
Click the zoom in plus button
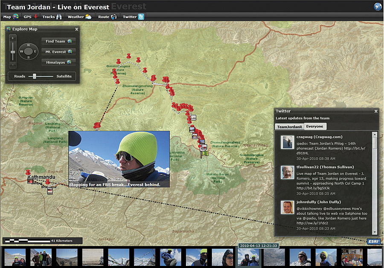(13, 38)
